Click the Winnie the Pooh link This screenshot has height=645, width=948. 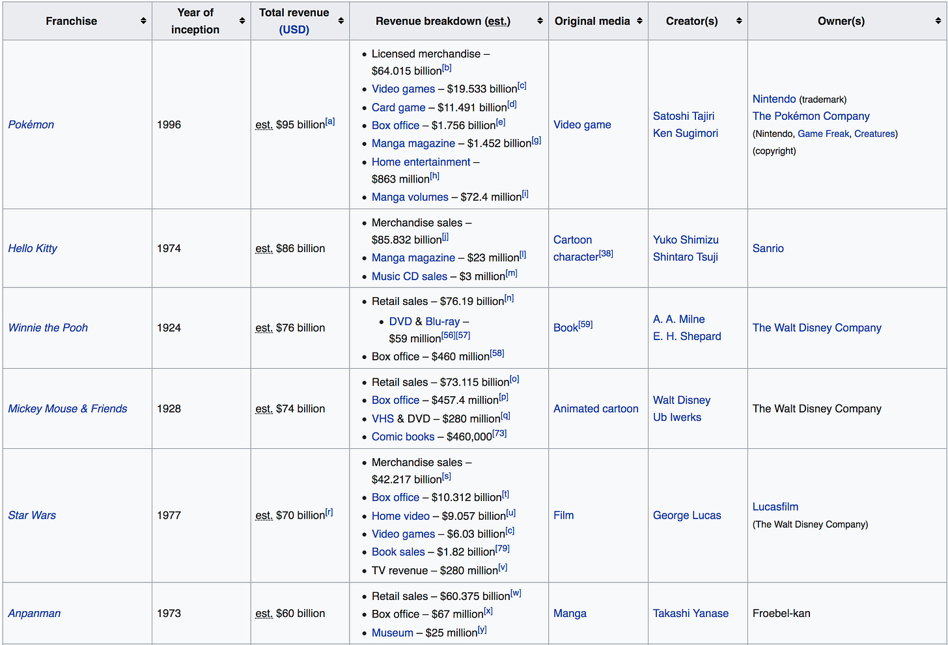coord(48,328)
